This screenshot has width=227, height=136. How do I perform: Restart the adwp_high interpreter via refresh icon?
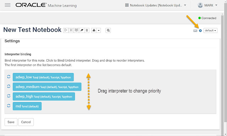[x=9, y=96]
